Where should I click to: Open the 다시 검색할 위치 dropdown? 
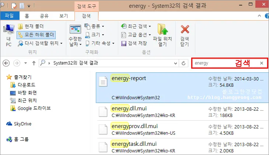pyautogui.click(x=40, y=43)
